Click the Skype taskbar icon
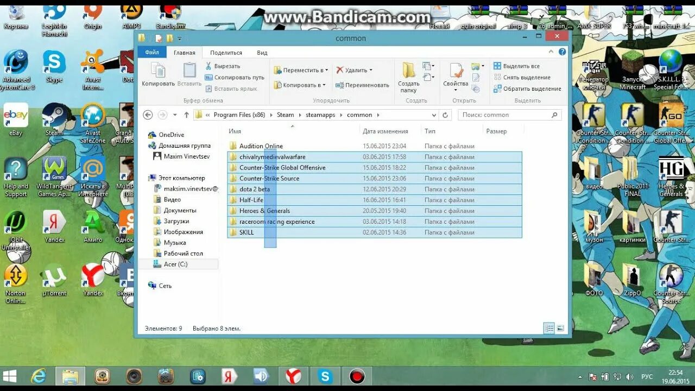Viewport: 695px width, 391px height. click(x=325, y=376)
